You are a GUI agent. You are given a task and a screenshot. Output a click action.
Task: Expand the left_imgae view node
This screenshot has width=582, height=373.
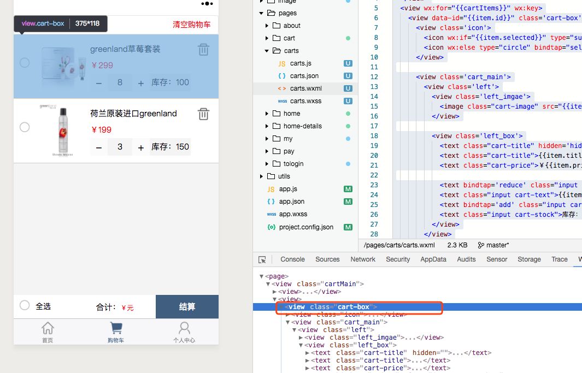[x=301, y=338]
